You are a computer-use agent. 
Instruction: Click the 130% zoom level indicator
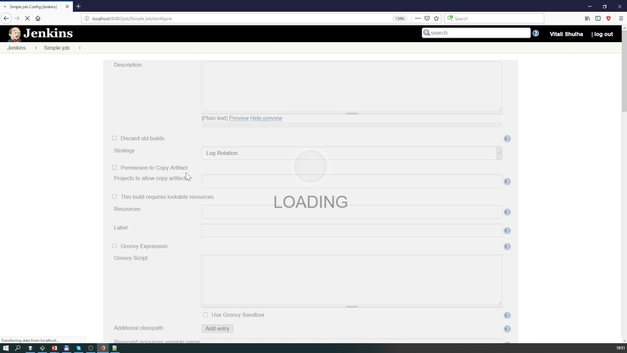[x=400, y=19]
